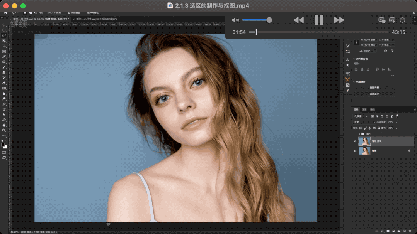Toggle lock transparent pixels

[361, 128]
